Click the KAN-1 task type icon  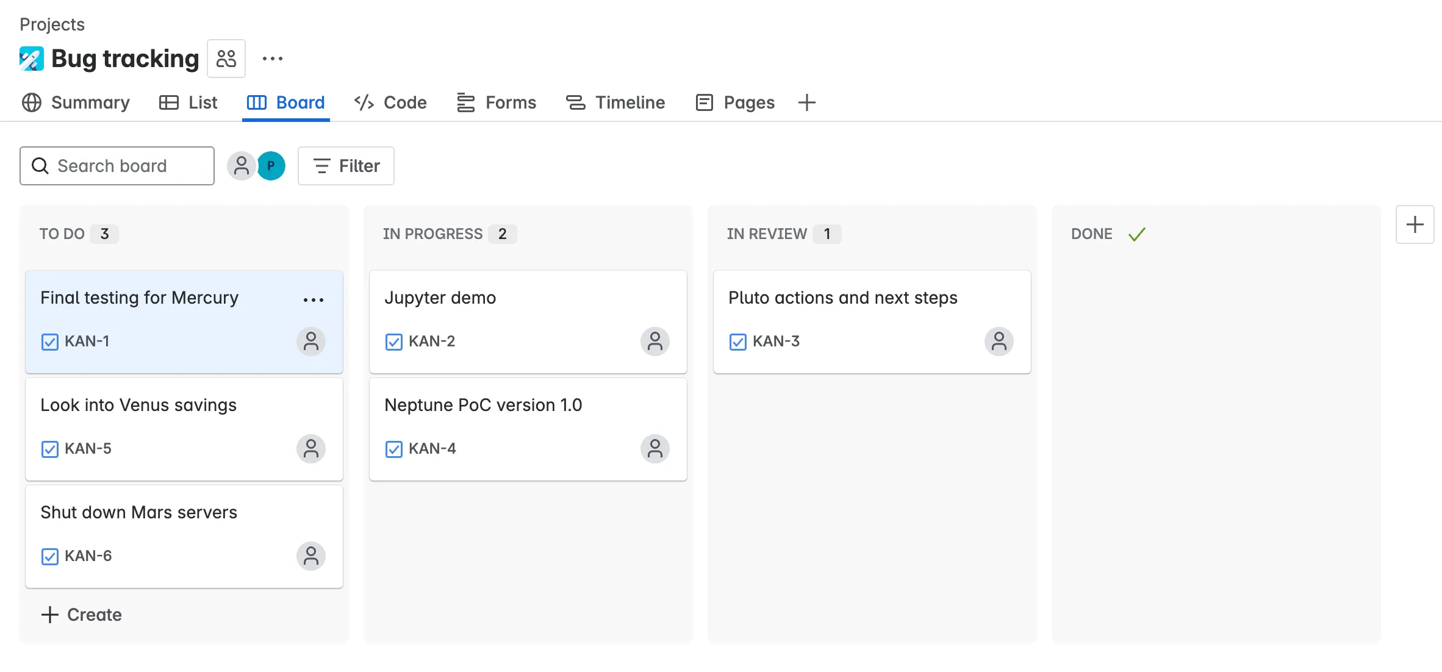pyautogui.click(x=50, y=341)
